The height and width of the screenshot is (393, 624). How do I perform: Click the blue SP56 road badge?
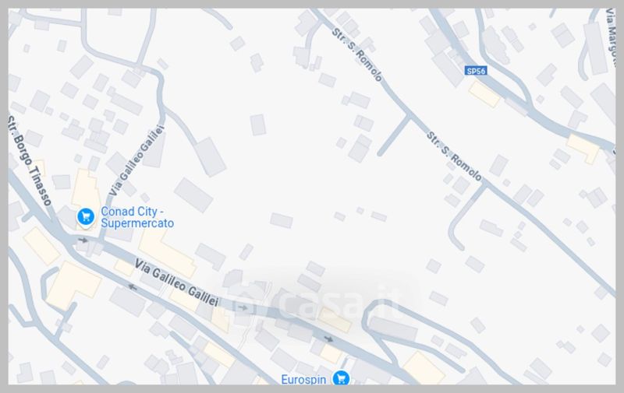(x=476, y=71)
